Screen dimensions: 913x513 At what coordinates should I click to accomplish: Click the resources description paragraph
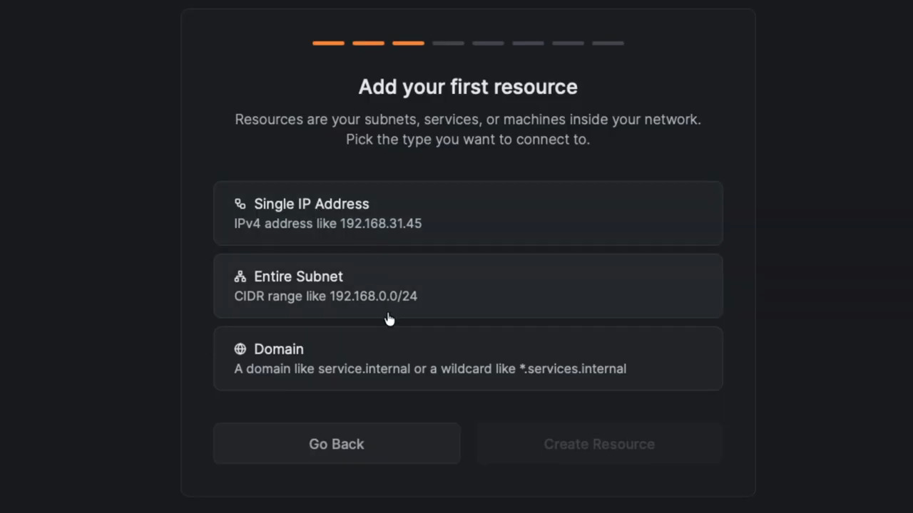468,129
